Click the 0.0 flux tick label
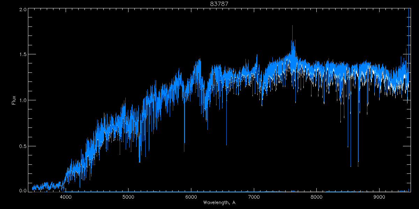This screenshot has height=209, width=419. (22, 191)
